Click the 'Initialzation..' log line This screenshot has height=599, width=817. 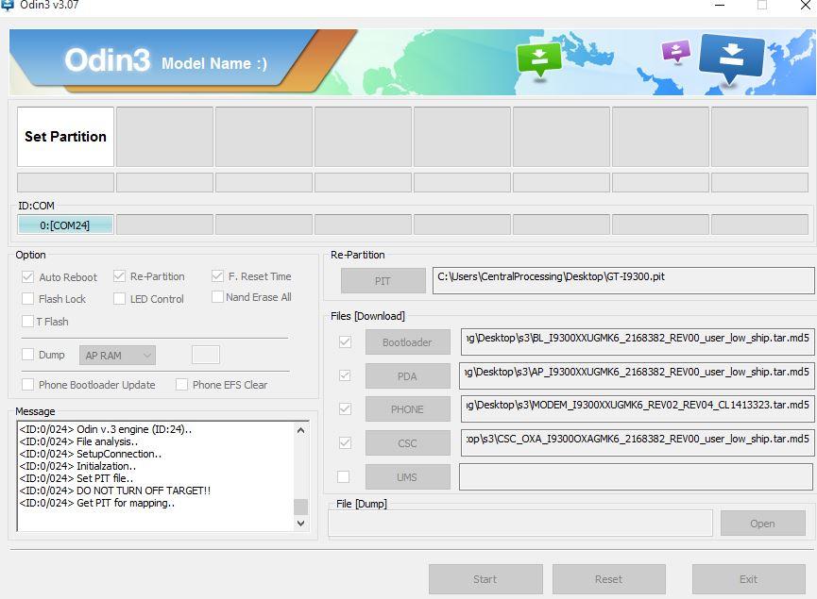(77, 466)
